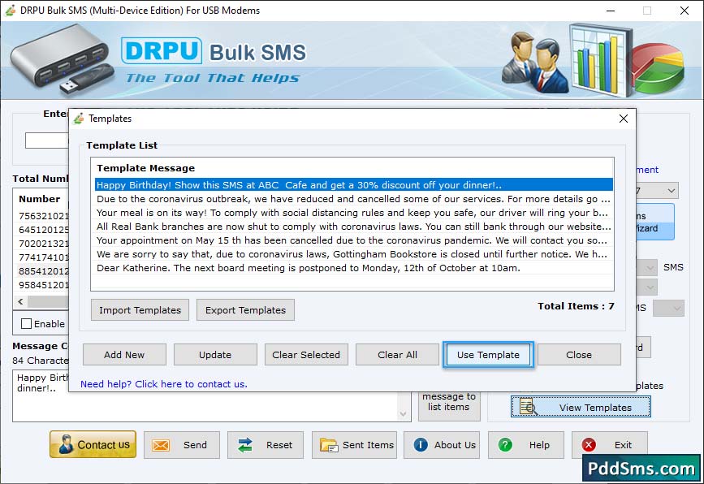Click the red Exit cross icon
Viewport: 704px width, 484px height.
[589, 444]
